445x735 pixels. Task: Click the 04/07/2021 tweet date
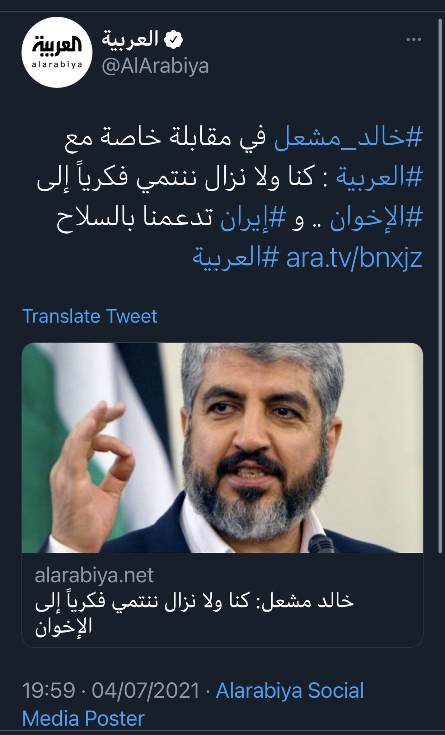pyautogui.click(x=146, y=690)
